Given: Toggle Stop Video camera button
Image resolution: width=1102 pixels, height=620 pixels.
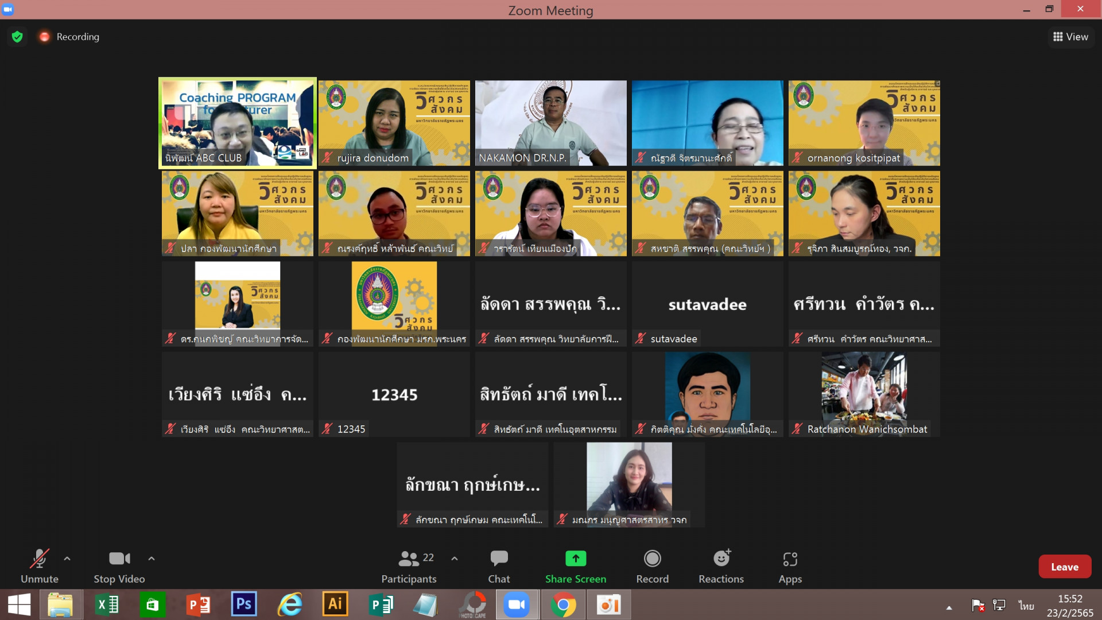Looking at the screenshot, I should pos(119,566).
